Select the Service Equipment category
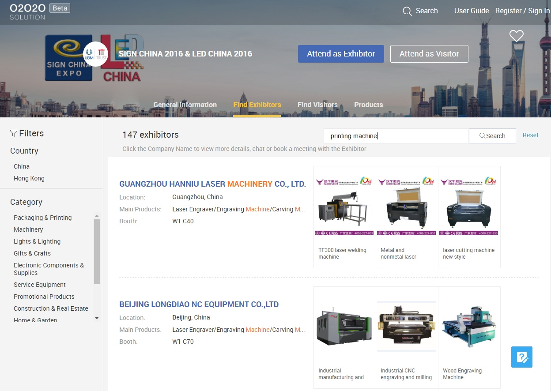 40,285
